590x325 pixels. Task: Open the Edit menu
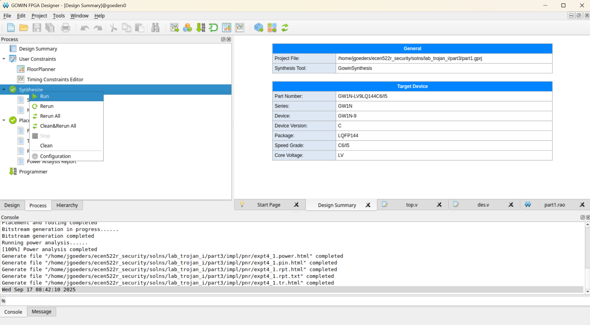[x=21, y=16]
